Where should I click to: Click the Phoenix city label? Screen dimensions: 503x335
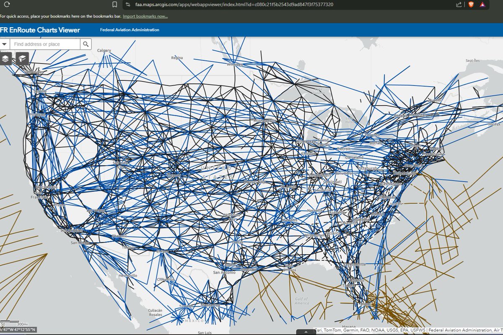tap(119, 236)
